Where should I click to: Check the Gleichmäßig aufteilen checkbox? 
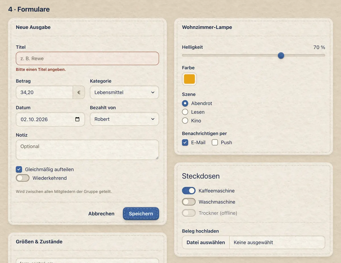[x=19, y=170]
